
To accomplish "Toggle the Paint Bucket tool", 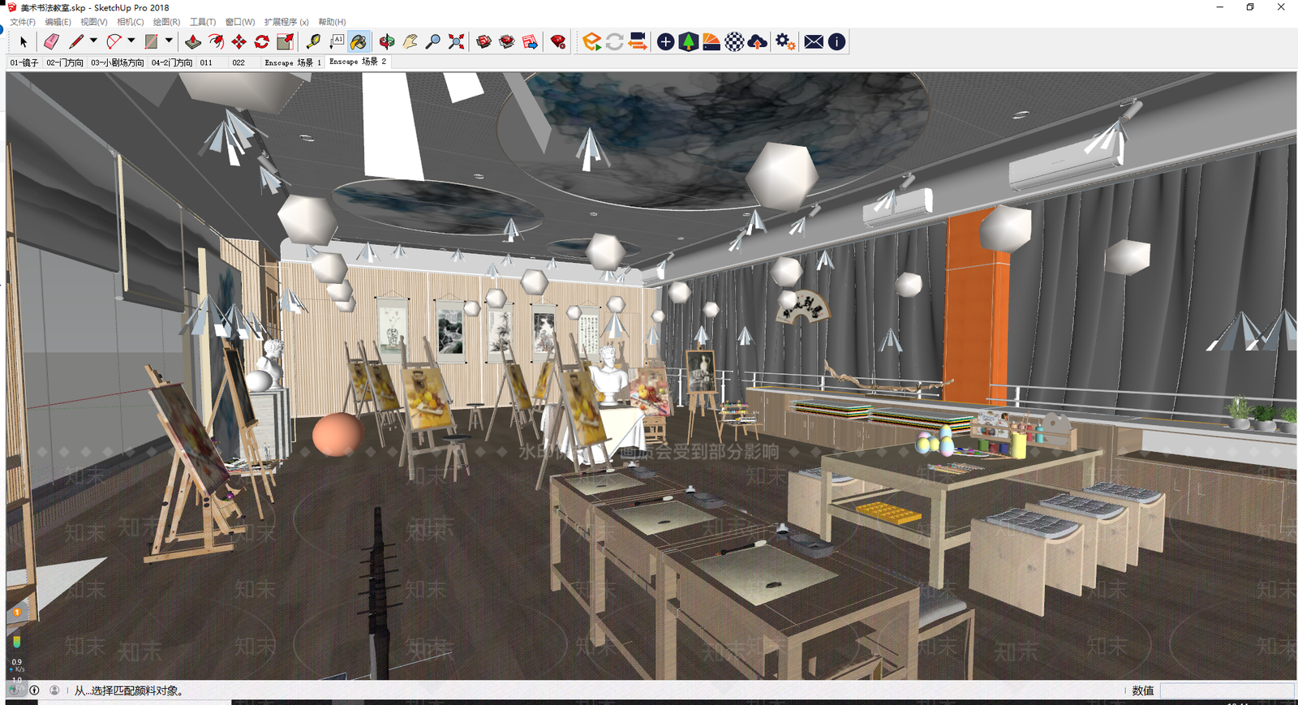I will point(359,41).
